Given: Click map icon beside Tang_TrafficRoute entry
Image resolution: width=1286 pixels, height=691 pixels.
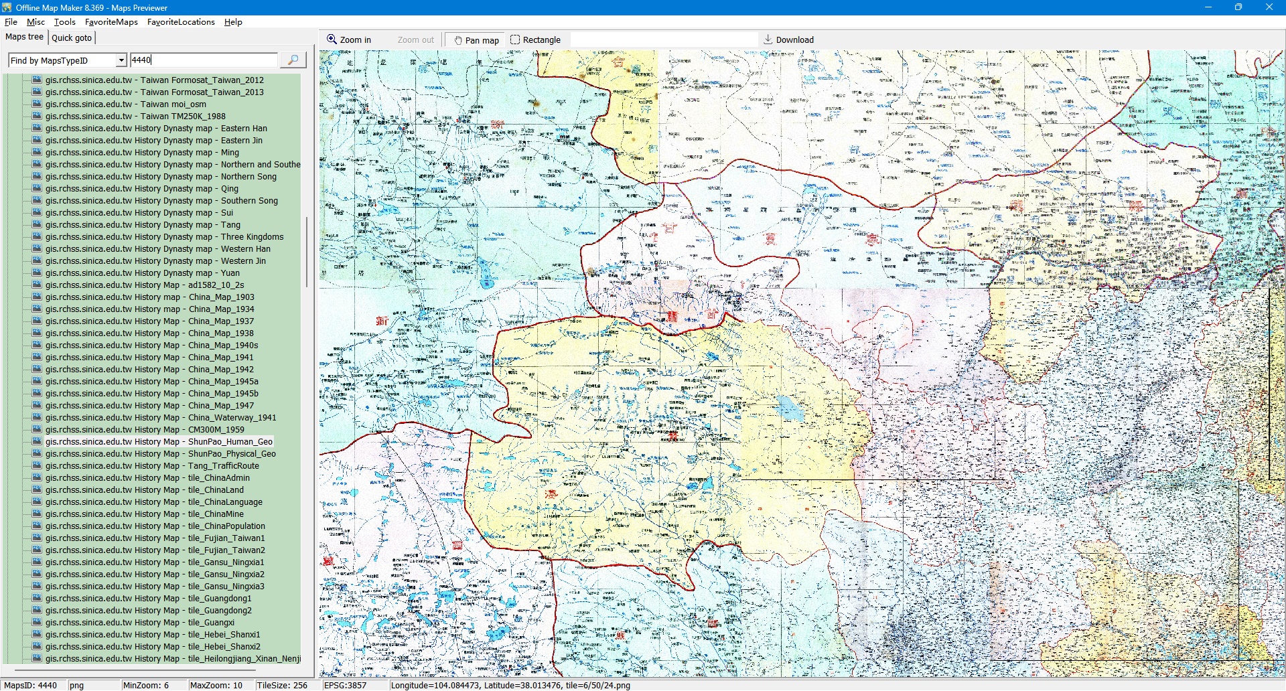Looking at the screenshot, I should 37,466.
